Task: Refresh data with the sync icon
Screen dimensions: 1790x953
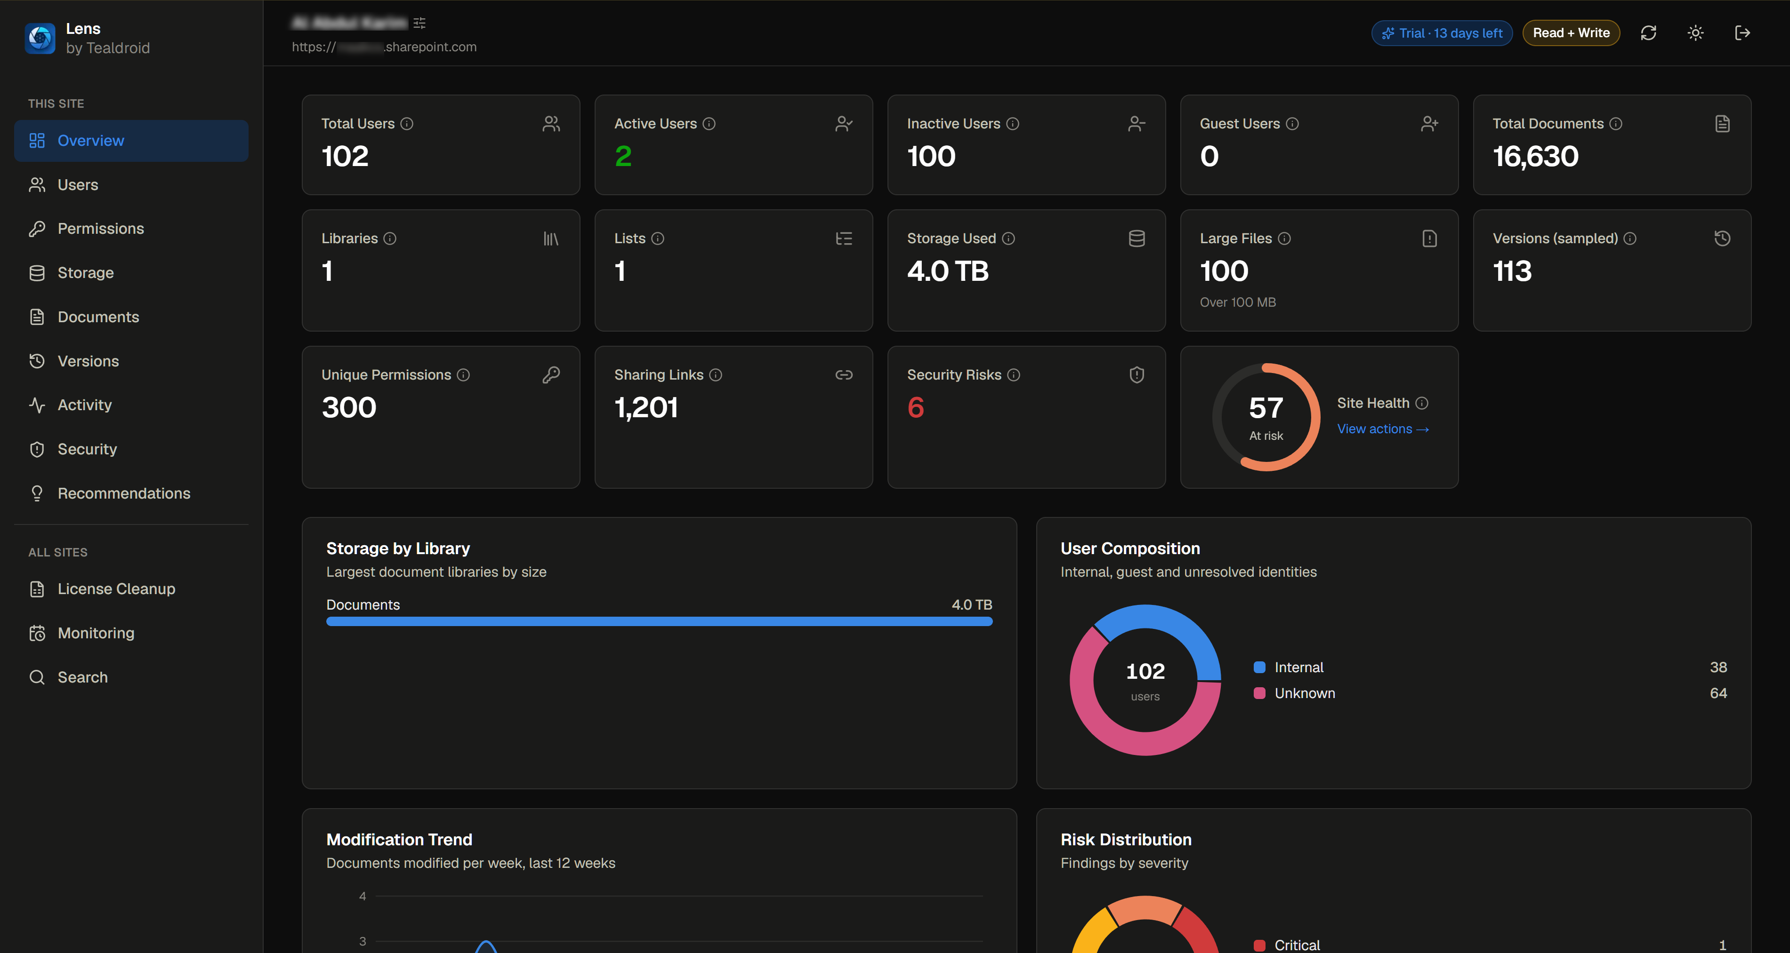Action: pyautogui.click(x=1648, y=32)
